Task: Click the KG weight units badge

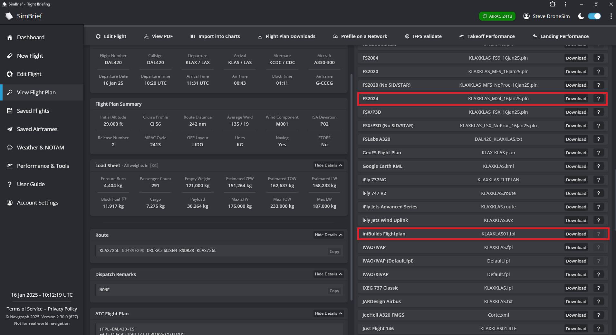Action: (x=154, y=166)
